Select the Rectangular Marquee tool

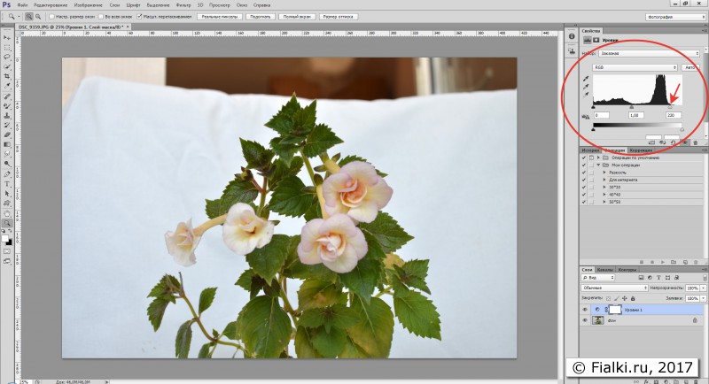(x=7, y=48)
